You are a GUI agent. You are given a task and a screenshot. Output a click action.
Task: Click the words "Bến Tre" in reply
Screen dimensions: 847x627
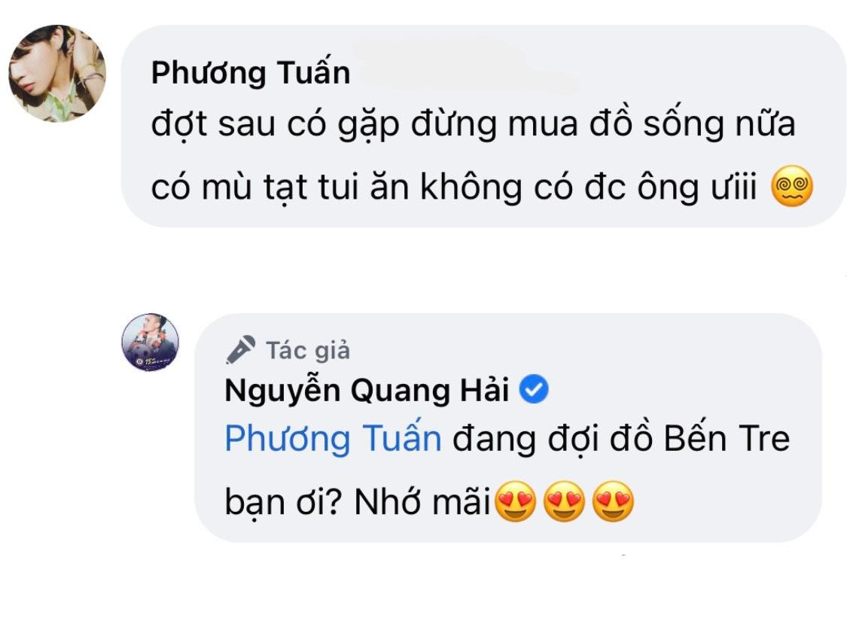(728, 439)
